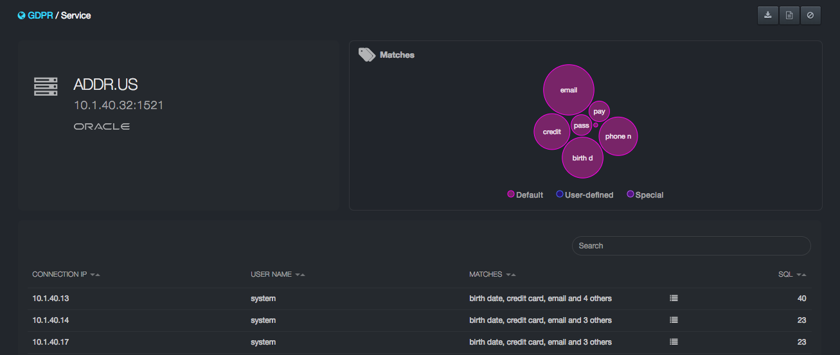Open match list icon for 10.1.40.17

(x=674, y=342)
